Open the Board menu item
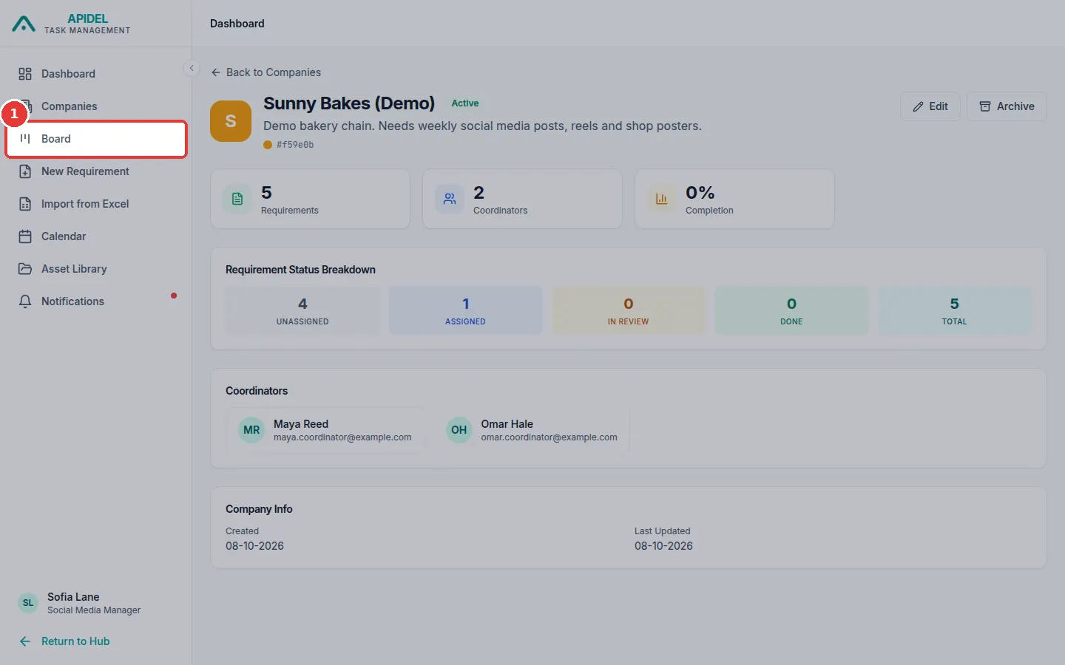 (96, 139)
